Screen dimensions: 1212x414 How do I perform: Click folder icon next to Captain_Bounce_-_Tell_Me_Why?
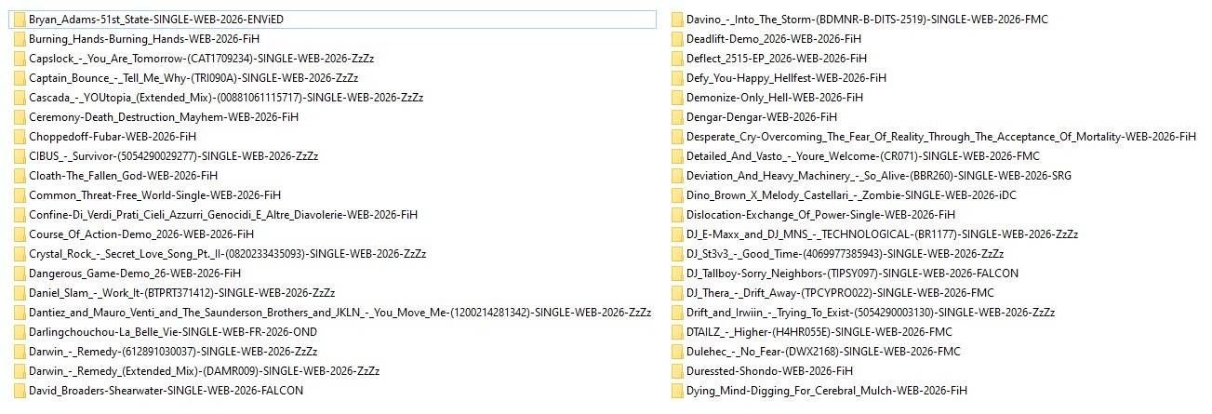pyautogui.click(x=20, y=77)
